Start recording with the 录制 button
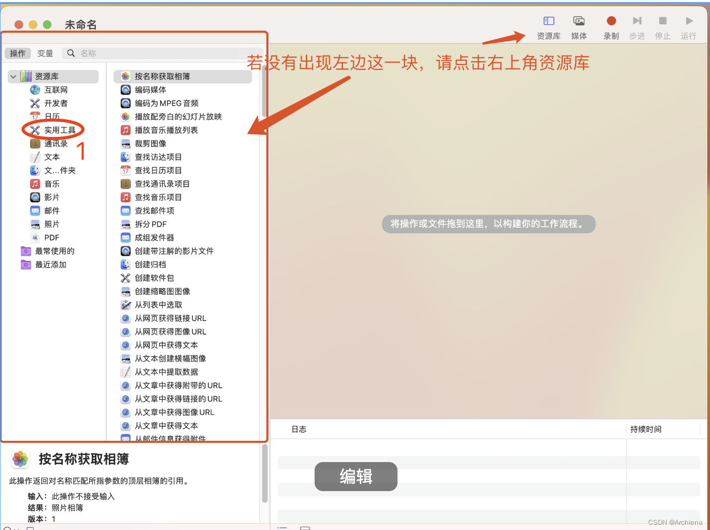Image resolution: width=710 pixels, height=530 pixels. point(612,27)
